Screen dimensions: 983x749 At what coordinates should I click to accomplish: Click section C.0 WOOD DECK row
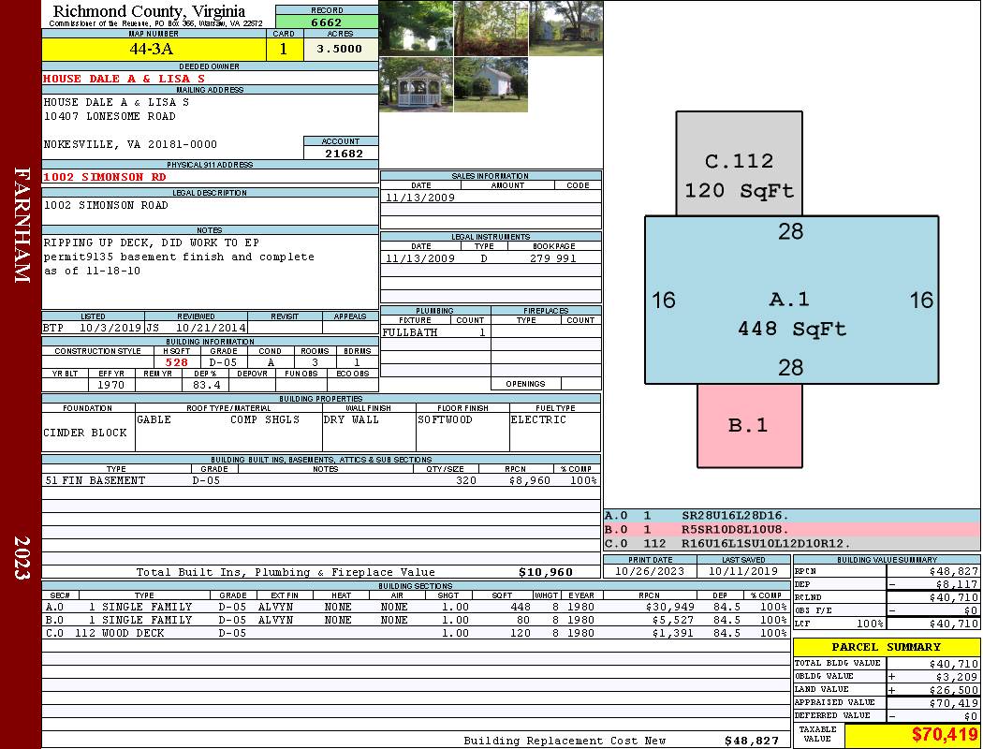(x=417, y=633)
